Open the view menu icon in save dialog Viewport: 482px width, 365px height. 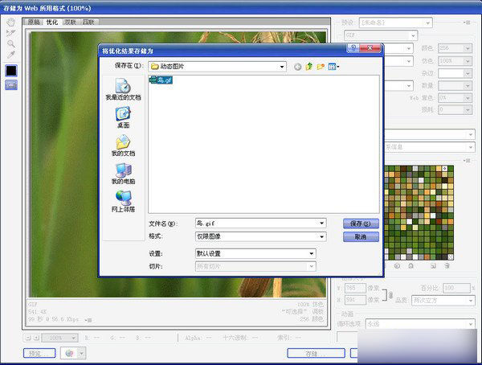(x=332, y=66)
